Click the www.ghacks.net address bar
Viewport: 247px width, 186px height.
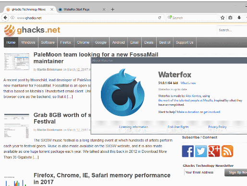(x=86, y=18)
